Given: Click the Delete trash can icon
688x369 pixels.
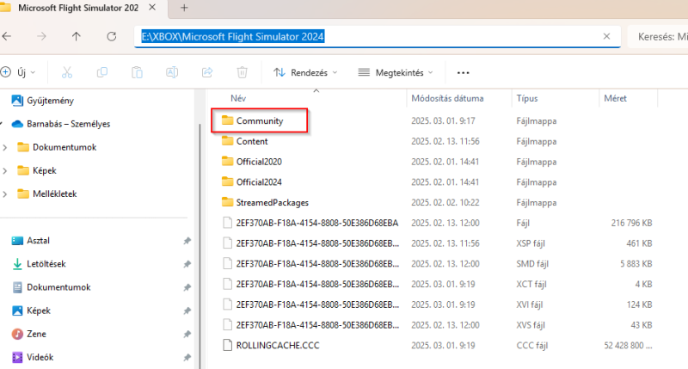Looking at the screenshot, I should pos(243,72).
